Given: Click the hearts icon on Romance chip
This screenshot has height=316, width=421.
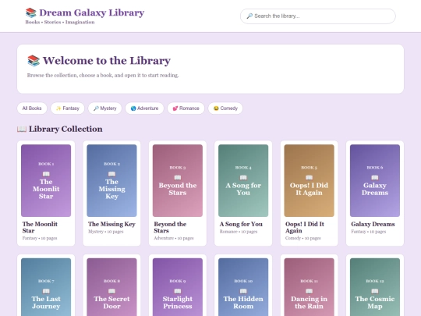Looking at the screenshot, I should click(175, 108).
